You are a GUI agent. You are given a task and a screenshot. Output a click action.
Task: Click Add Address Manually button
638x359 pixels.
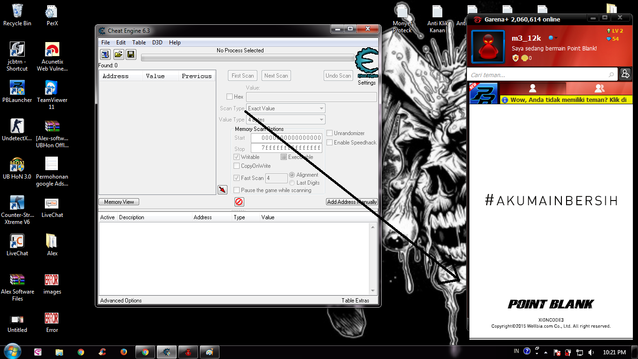(352, 202)
